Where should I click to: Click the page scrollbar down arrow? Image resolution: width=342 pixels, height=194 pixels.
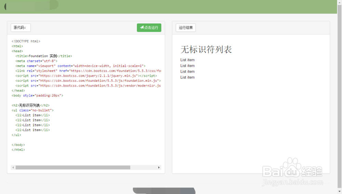pos(339,191)
